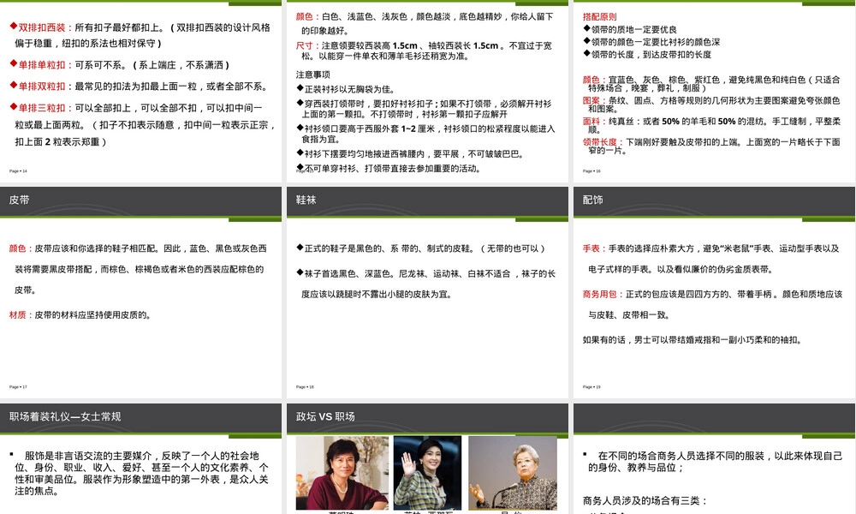Click the line 商务人员涉及的场合有三类

coord(645,501)
